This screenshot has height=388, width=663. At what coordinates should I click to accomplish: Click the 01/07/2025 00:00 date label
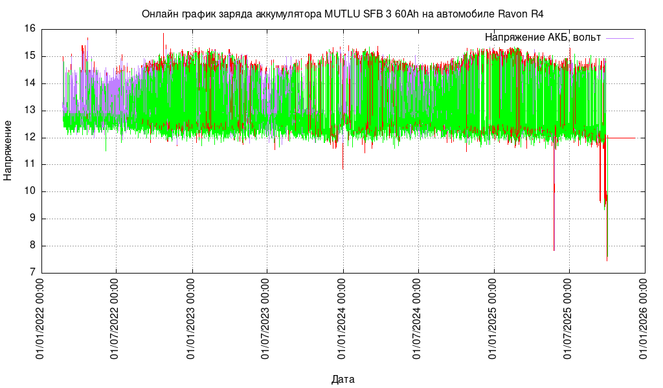[569, 319]
